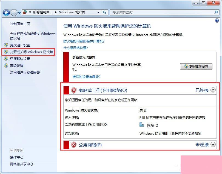The height and width of the screenshot is (174, 222).
Task: Click the 更新防火墙设置 heading
Action: 84,58
